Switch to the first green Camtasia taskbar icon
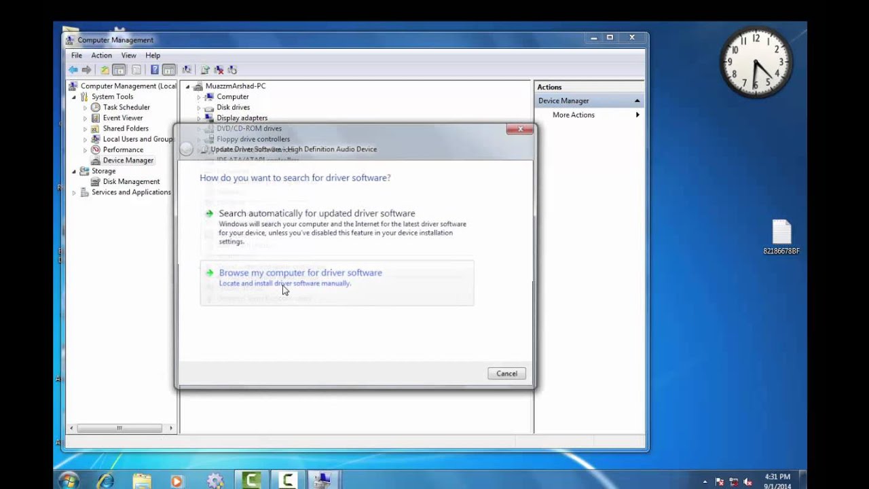 pyautogui.click(x=252, y=480)
